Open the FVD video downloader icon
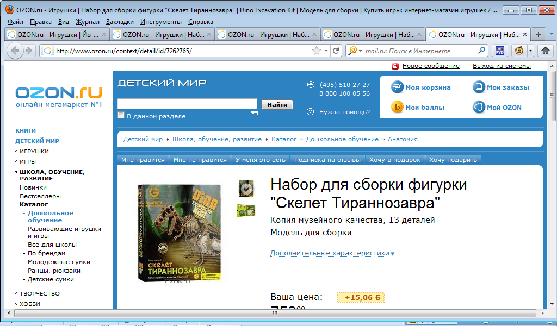 pyautogui.click(x=500, y=51)
